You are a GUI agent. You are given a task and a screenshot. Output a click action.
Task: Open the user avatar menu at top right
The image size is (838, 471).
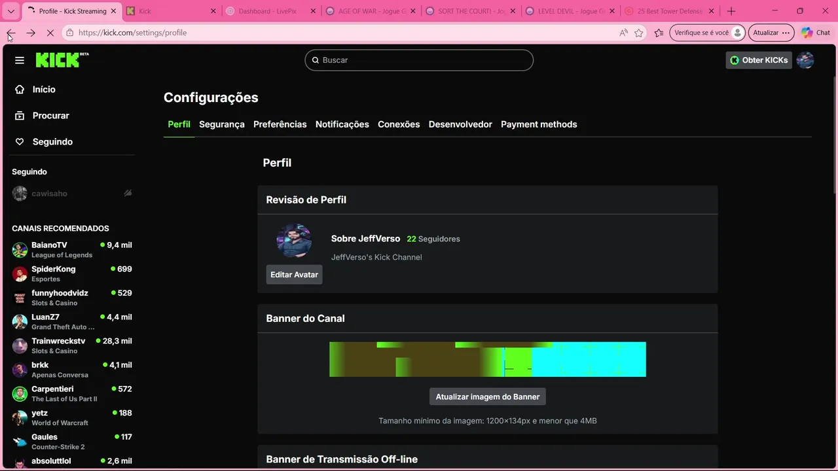[x=805, y=60]
